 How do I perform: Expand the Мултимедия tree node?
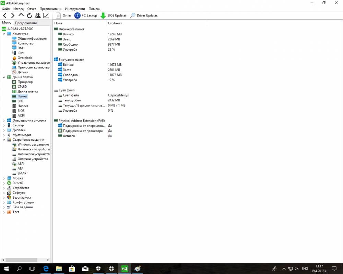coord(4,135)
